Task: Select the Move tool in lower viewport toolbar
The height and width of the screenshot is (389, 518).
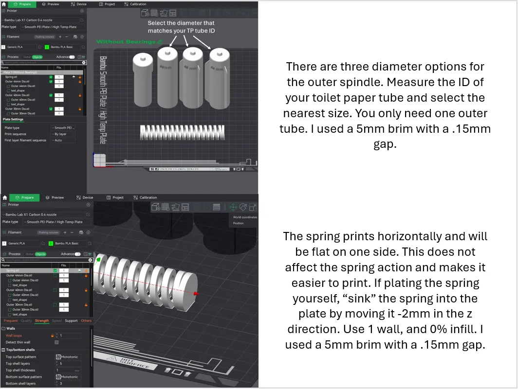Action: point(233,207)
